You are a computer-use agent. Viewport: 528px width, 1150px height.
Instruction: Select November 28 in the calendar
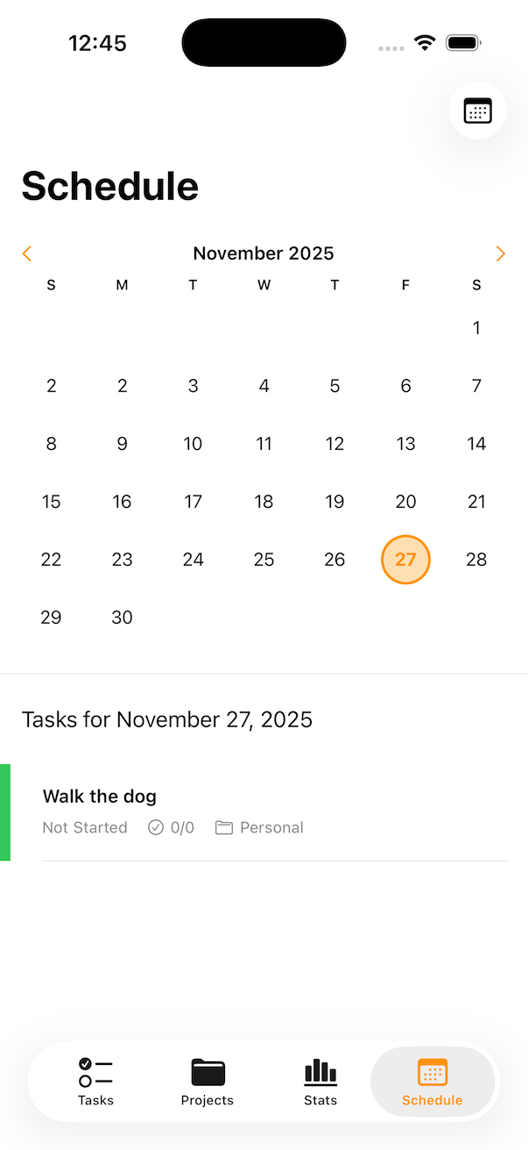click(x=476, y=560)
